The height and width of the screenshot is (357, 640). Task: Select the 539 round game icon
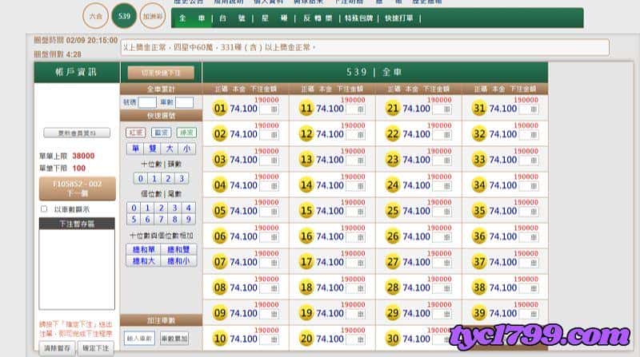[124, 16]
